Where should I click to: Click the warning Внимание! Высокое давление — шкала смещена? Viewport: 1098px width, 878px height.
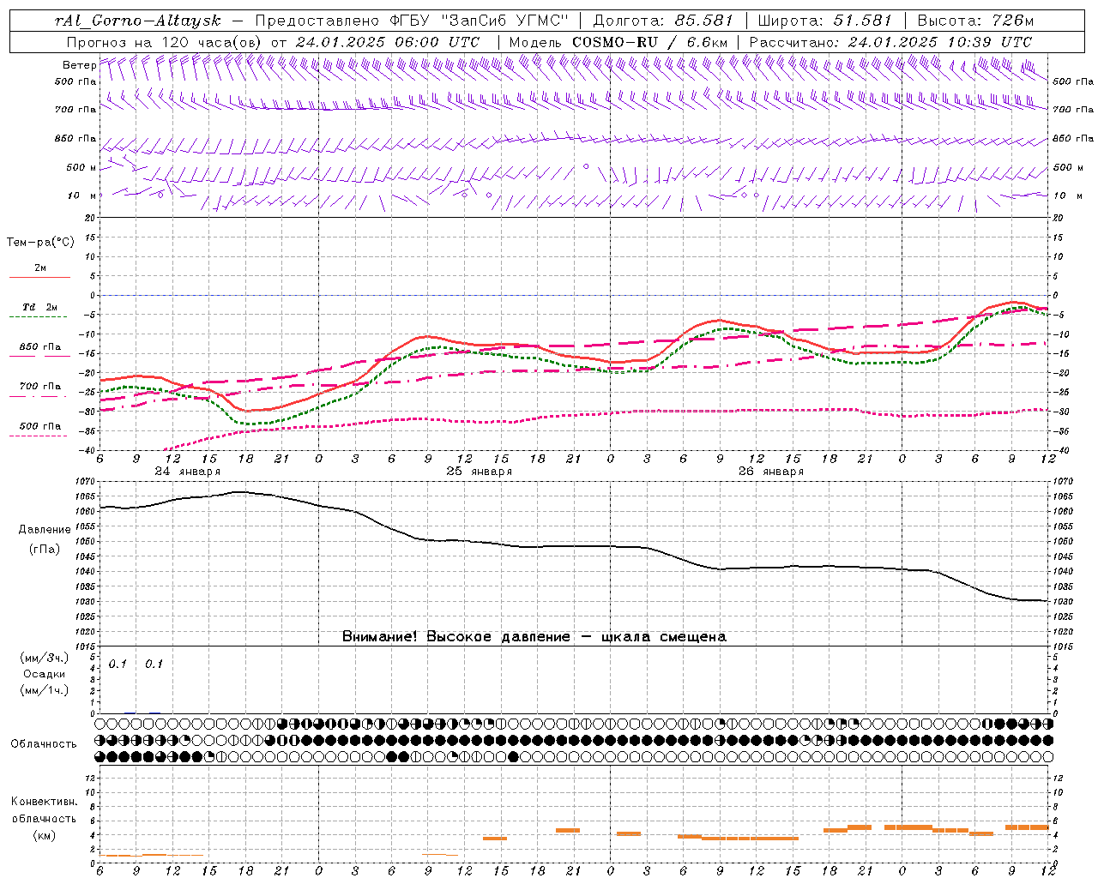pos(534,637)
